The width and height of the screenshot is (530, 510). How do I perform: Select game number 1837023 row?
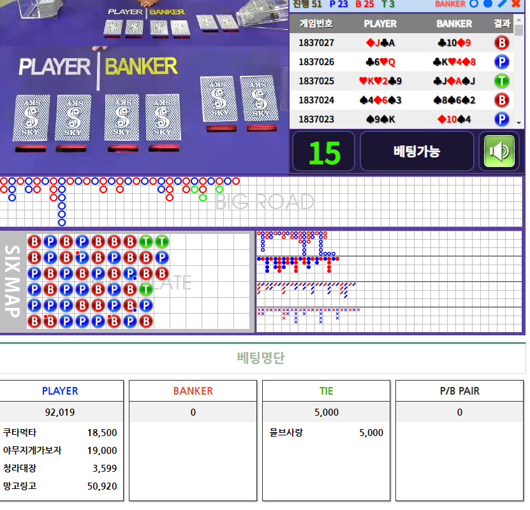pyautogui.click(x=402, y=119)
